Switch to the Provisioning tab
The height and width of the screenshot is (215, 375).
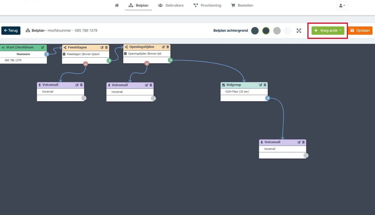[207, 5]
